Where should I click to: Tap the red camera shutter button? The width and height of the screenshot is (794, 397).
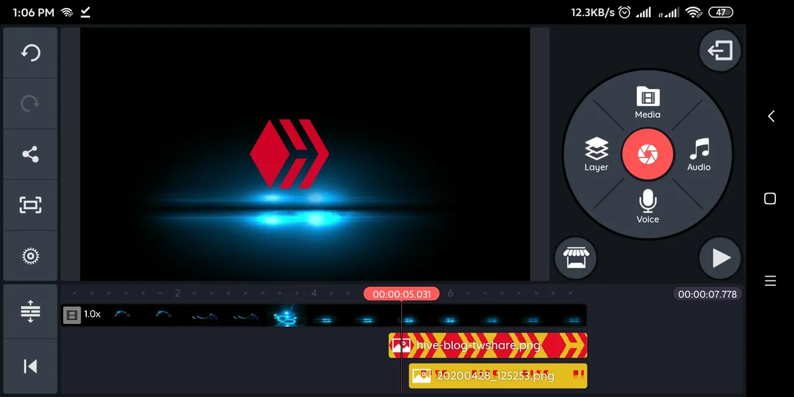[648, 154]
